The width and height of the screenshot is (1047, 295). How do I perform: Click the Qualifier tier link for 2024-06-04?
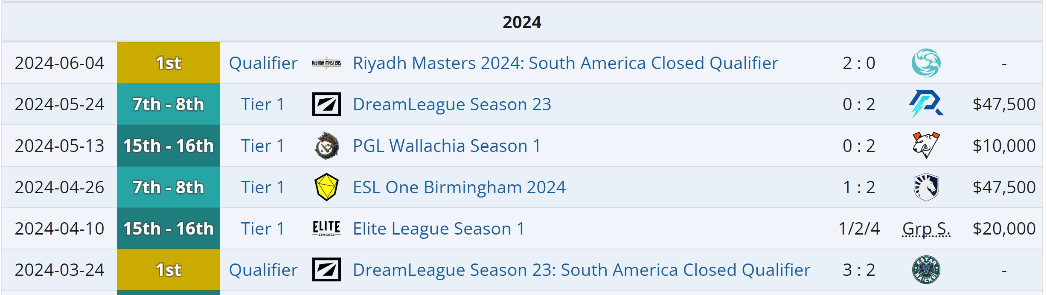coord(263,63)
